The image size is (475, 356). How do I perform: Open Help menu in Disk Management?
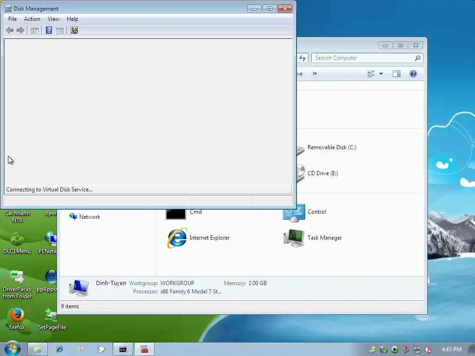[72, 19]
